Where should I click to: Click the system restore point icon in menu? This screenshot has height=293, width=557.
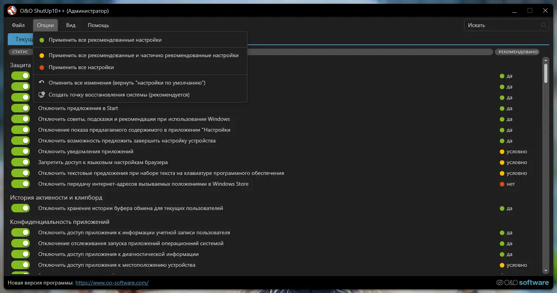click(42, 95)
